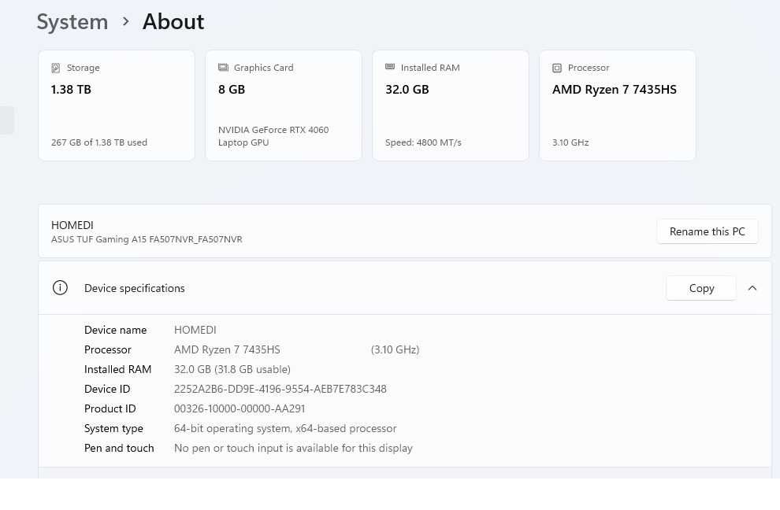This screenshot has height=510, width=780.
Task: Click the 'Device ID' label
Action: pos(107,390)
